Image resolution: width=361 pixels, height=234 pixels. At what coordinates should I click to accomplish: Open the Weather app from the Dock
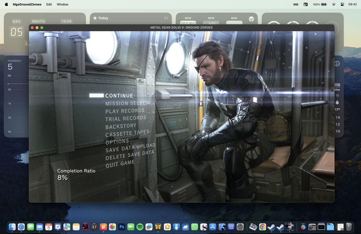(x=185, y=227)
